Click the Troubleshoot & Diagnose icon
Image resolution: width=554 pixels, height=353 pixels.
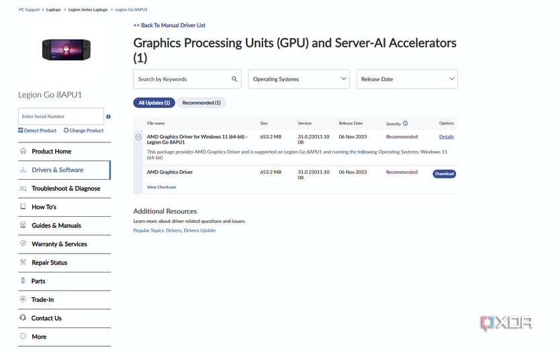coord(23,189)
